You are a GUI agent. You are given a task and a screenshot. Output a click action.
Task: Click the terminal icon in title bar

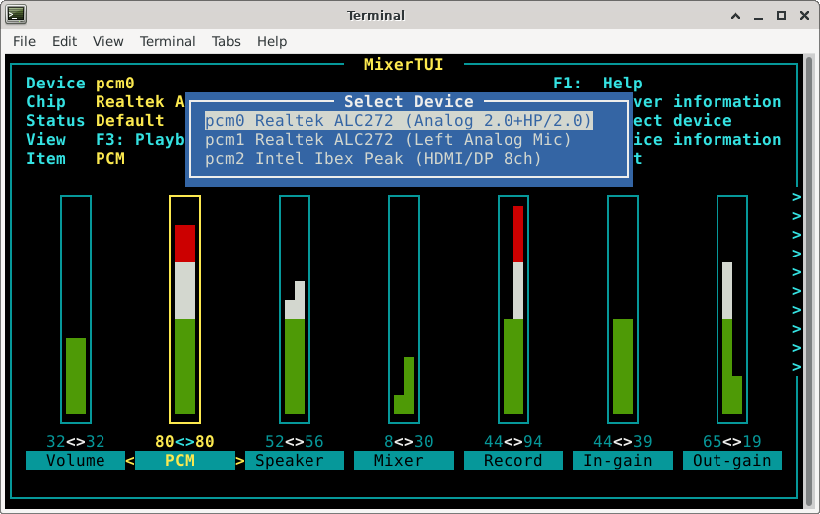[x=16, y=15]
